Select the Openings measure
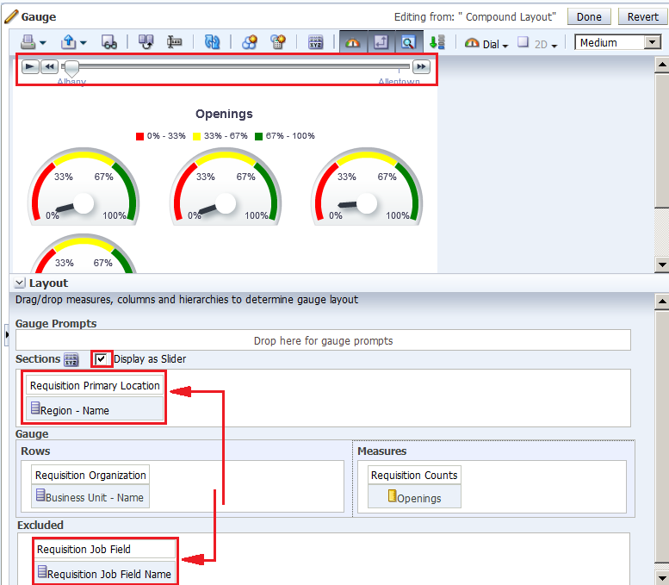Viewport: 669px width, 585px height. tap(414, 497)
